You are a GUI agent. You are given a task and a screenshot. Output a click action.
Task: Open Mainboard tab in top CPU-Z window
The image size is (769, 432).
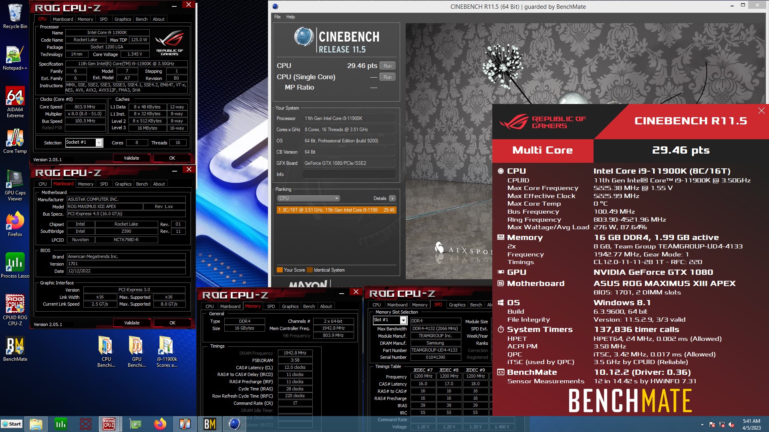pyautogui.click(x=63, y=19)
